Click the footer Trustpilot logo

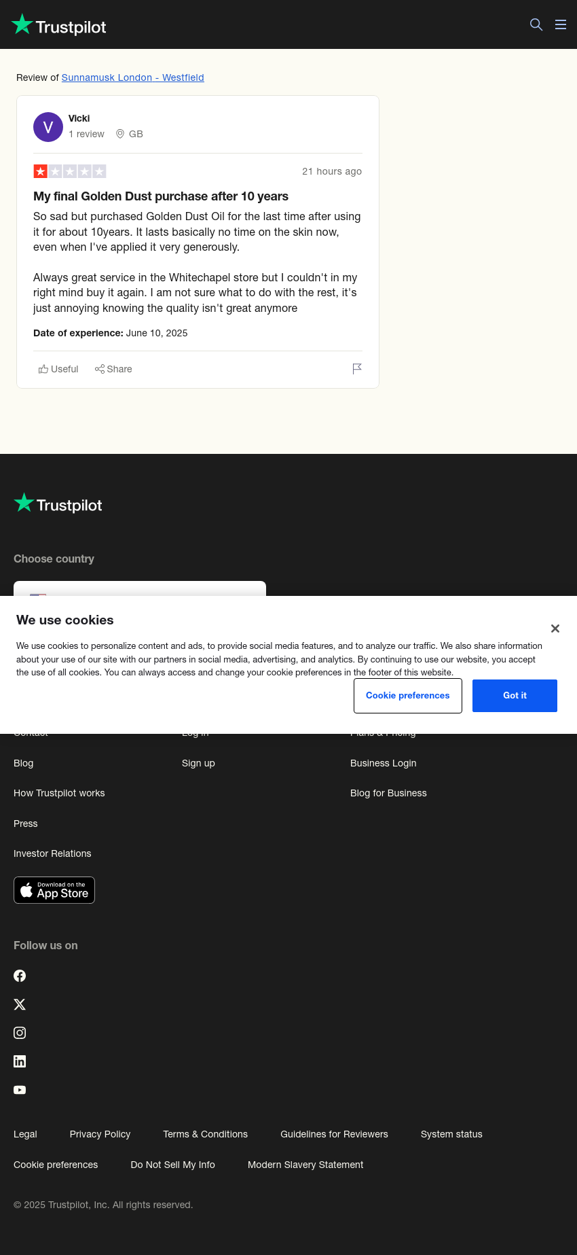(x=58, y=503)
